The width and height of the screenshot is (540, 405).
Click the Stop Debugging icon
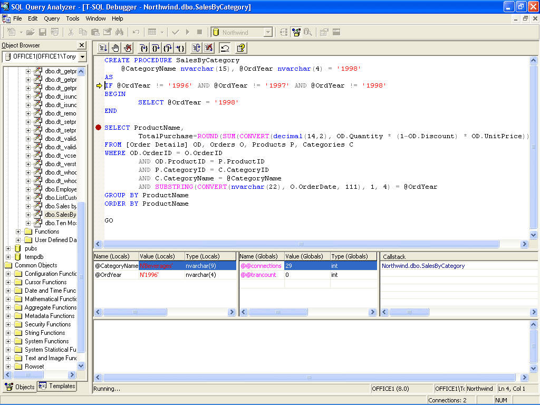209,48
